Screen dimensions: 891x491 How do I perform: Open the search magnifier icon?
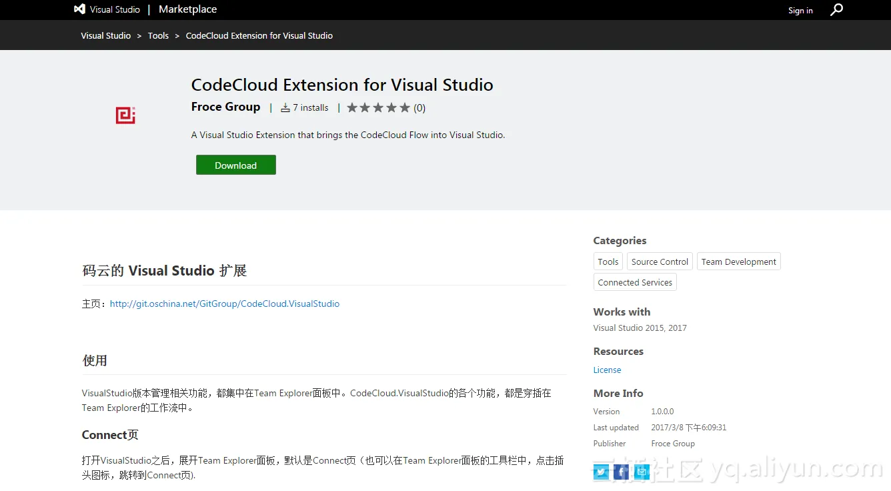tap(836, 9)
